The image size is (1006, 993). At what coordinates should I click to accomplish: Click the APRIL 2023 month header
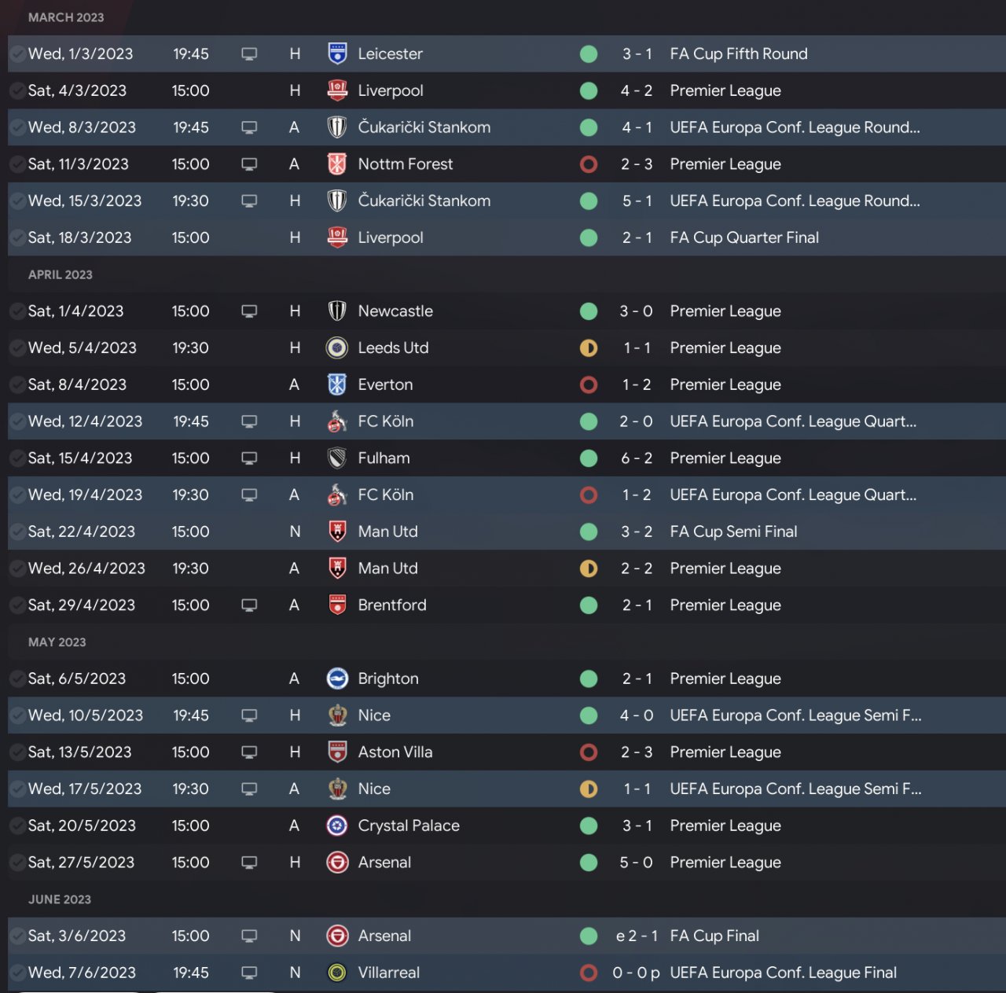pos(61,274)
